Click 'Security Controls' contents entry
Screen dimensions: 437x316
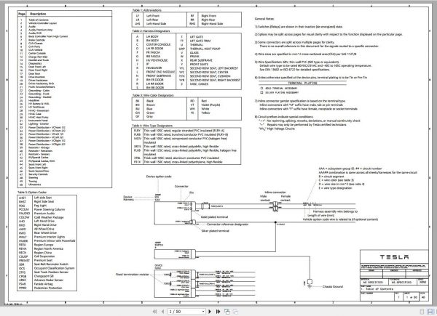tap(38, 174)
